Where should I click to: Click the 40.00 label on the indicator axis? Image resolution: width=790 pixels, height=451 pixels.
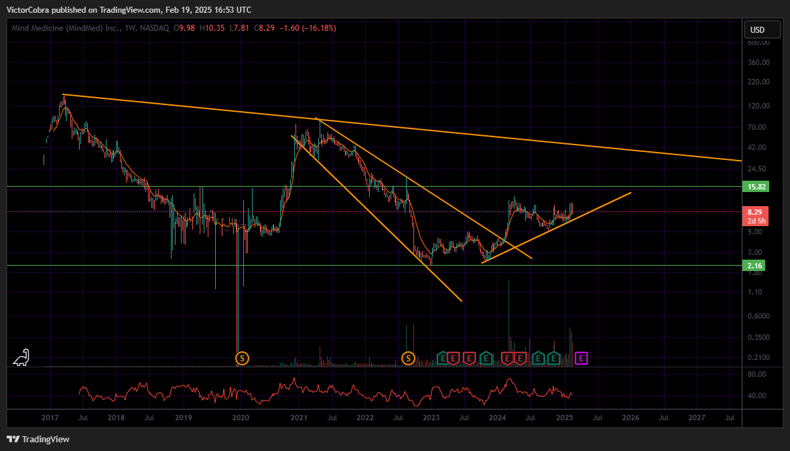tap(757, 395)
